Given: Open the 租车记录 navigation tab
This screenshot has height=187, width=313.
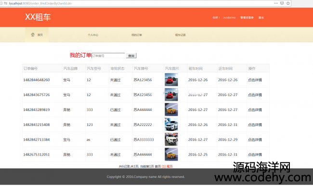Looking at the screenshot, I should tap(181, 35).
